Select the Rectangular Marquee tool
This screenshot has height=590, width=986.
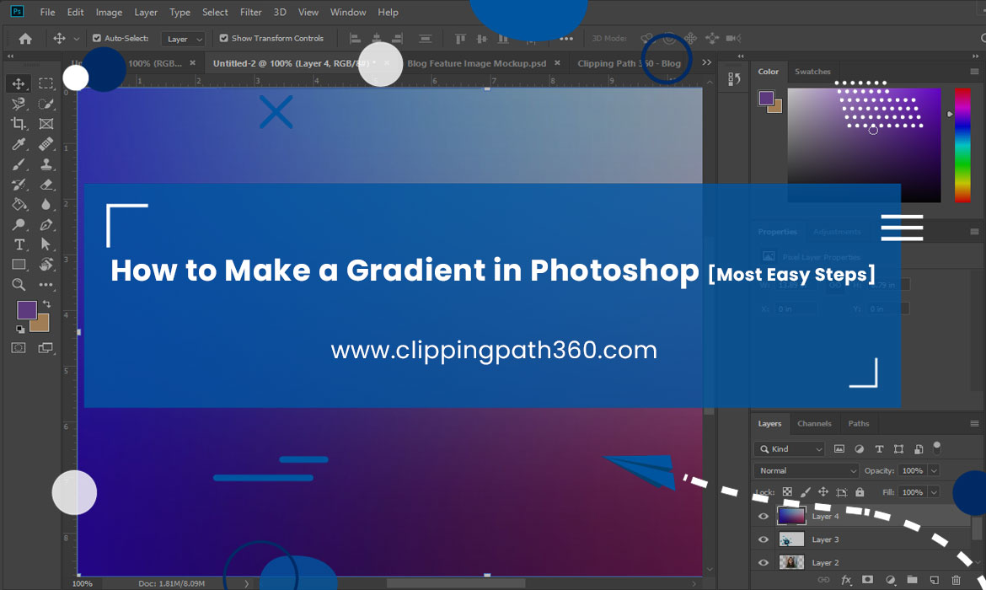coord(46,83)
